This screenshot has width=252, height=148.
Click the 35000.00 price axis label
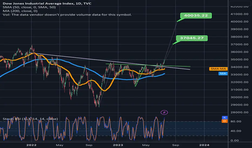[240, 59]
